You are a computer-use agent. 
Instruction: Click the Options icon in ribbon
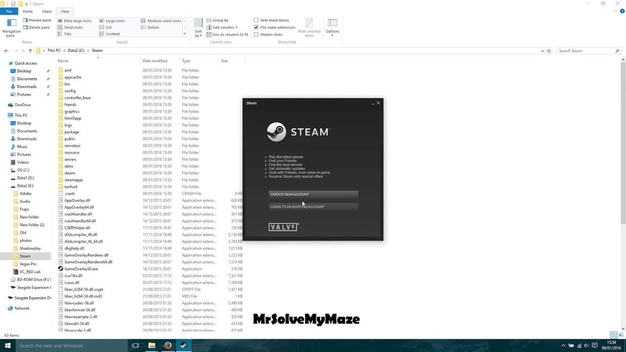[x=332, y=26]
